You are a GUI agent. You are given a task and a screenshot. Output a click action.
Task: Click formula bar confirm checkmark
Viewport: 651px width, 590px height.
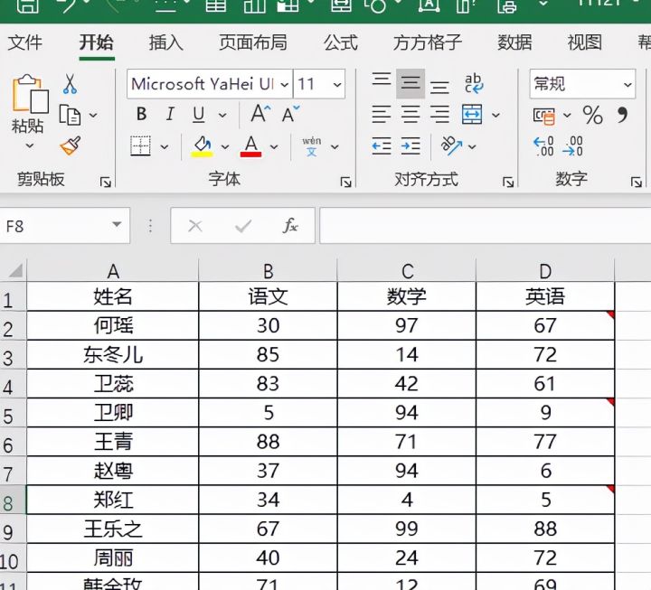pos(243,226)
